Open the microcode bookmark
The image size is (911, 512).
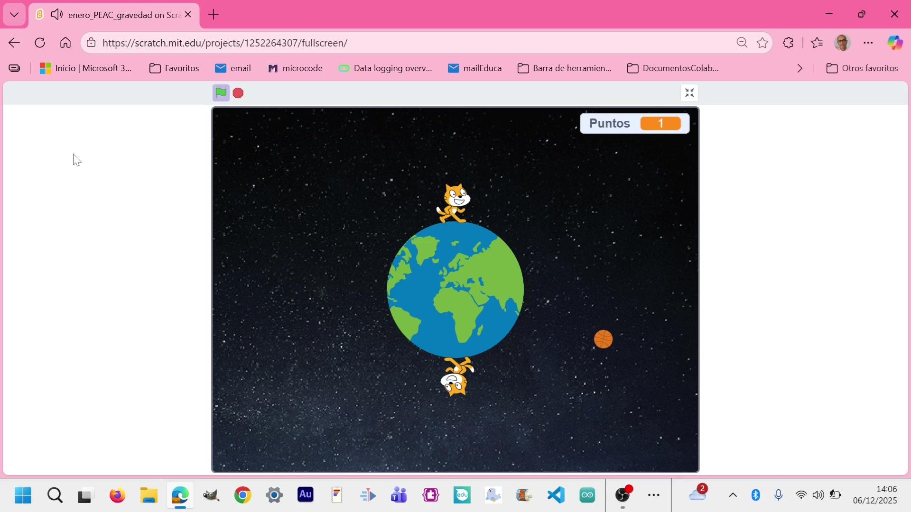pyautogui.click(x=295, y=68)
